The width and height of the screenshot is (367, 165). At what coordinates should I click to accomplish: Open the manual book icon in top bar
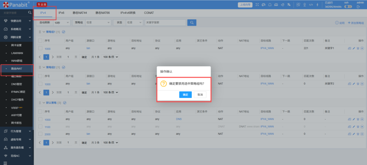pyautogui.click(x=276, y=5)
